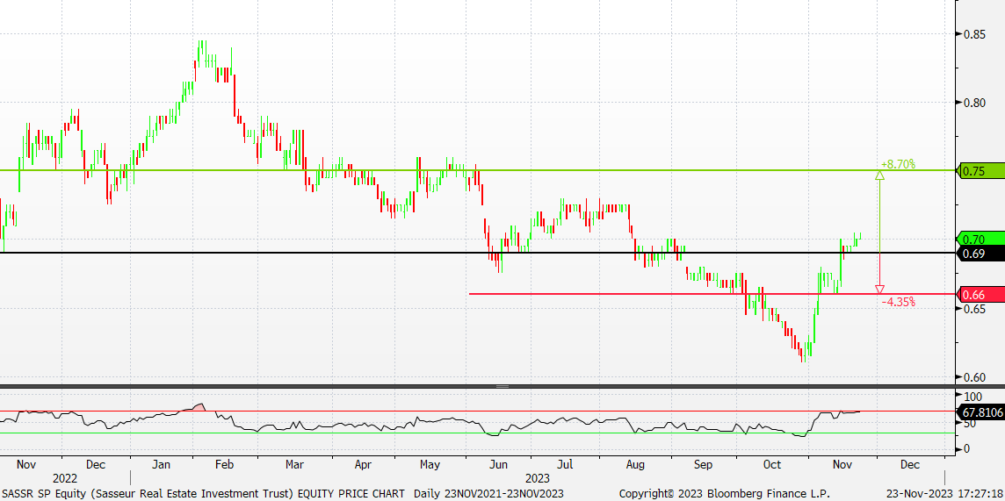Click the 2022 year label
The width and height of the screenshot is (1005, 501).
pyautogui.click(x=65, y=478)
